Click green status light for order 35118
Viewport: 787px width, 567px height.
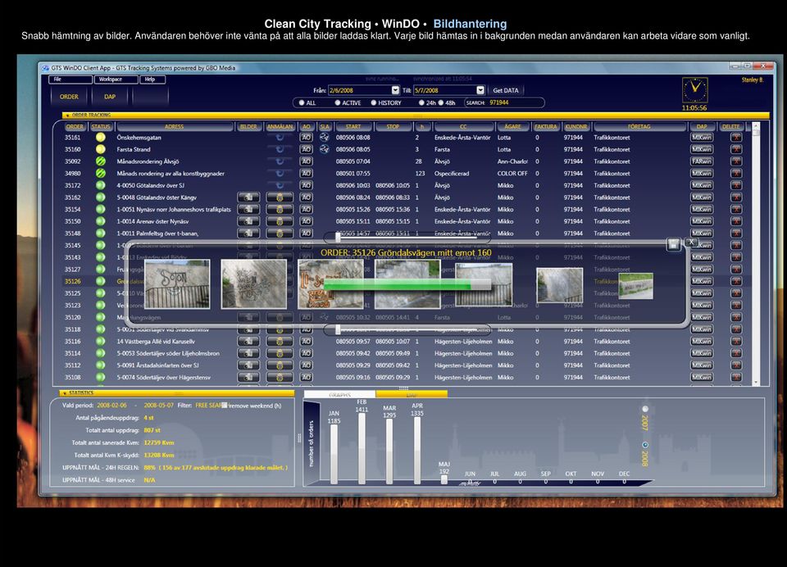tap(100, 329)
